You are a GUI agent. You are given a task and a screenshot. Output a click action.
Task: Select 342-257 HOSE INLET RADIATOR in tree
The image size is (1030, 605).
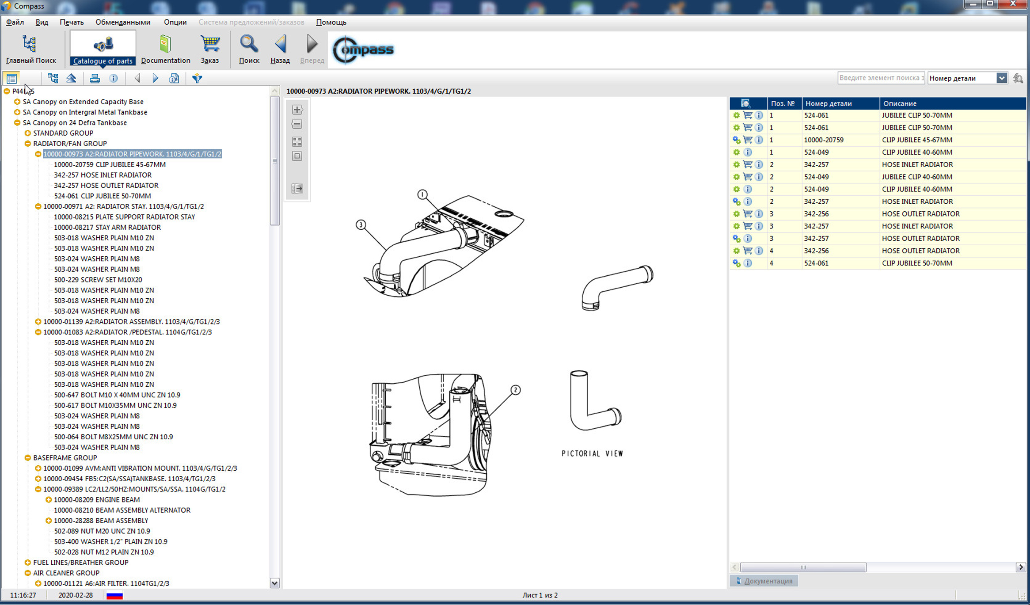pyautogui.click(x=103, y=175)
